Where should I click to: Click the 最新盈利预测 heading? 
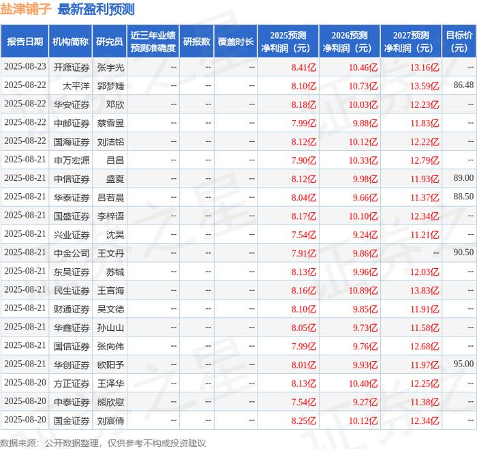coord(96,9)
